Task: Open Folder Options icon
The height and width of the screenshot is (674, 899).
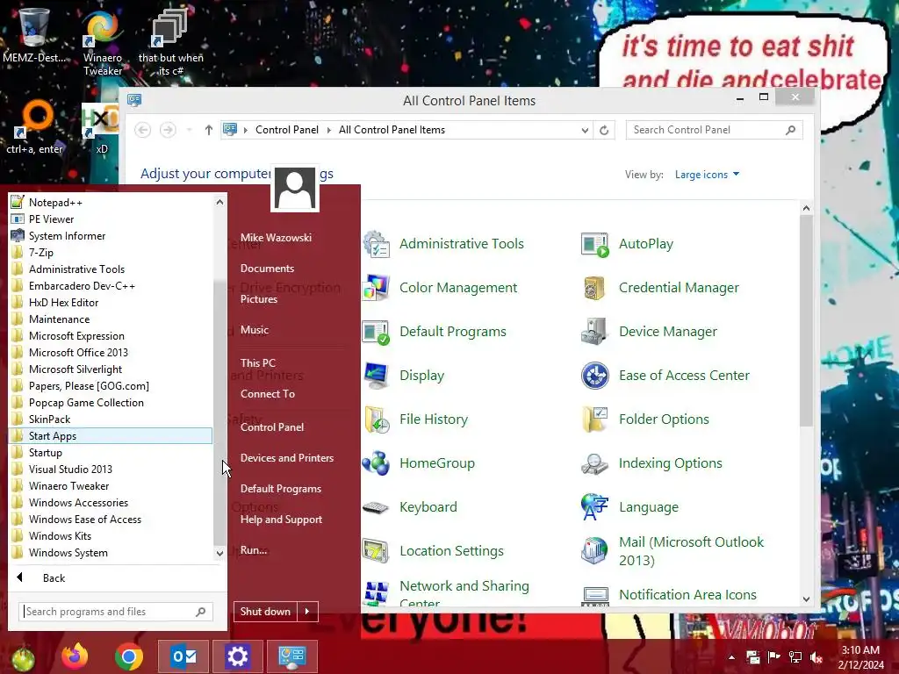Action: (x=594, y=419)
